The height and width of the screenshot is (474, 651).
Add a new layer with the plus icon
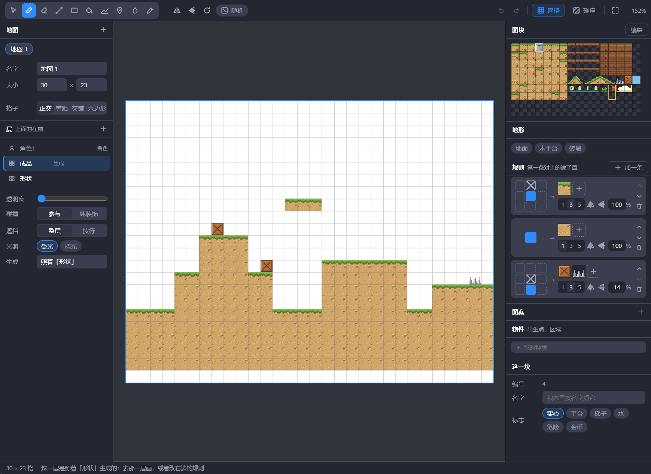pyautogui.click(x=103, y=129)
